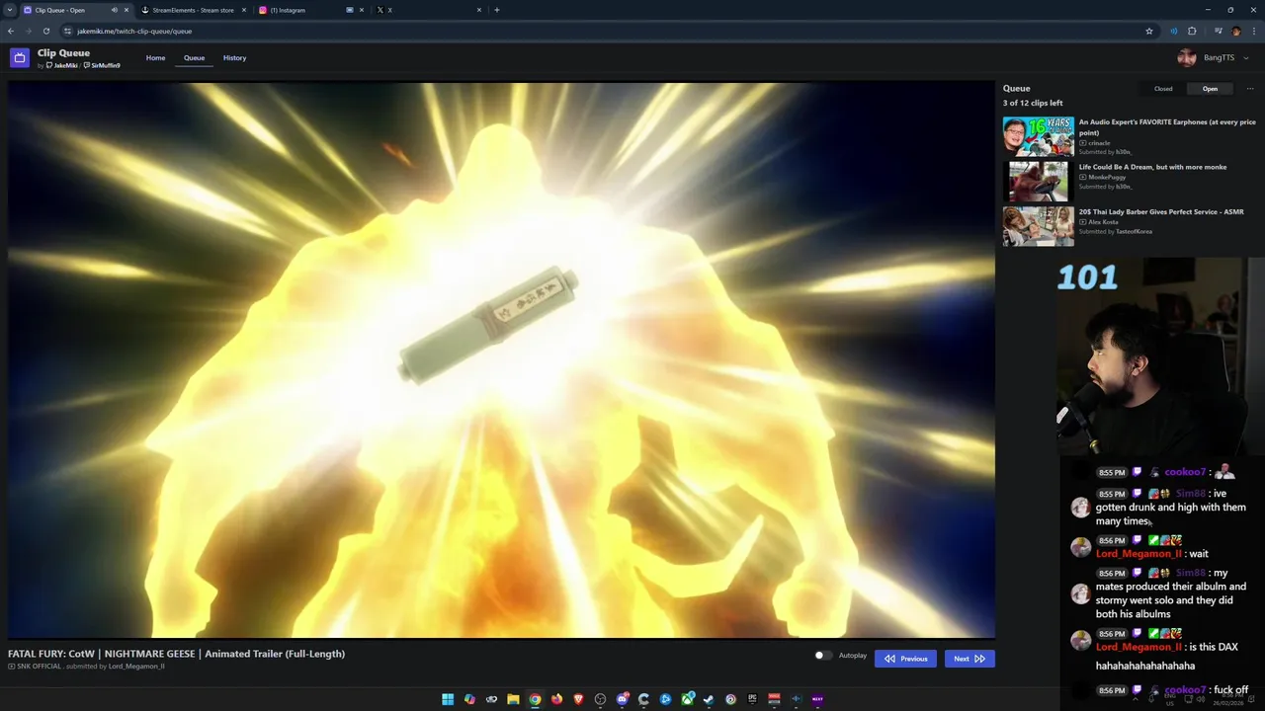Open Discord from the taskbar
The image size is (1265, 711).
622,699
